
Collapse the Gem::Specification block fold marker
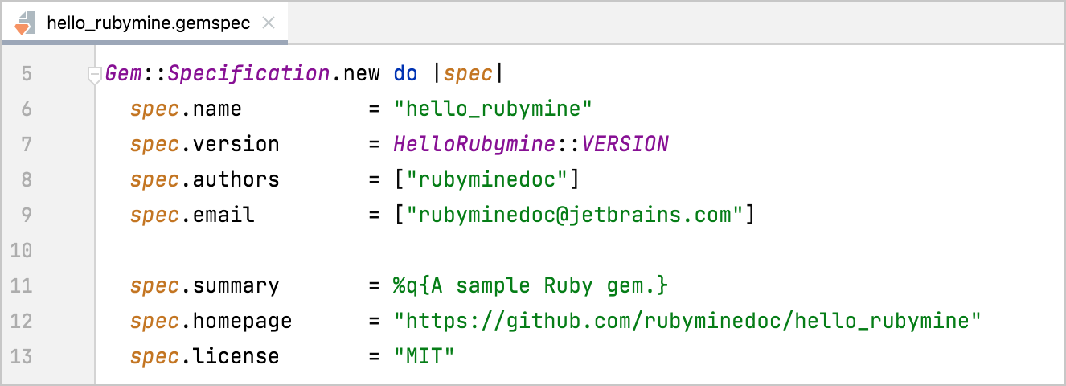(x=94, y=75)
